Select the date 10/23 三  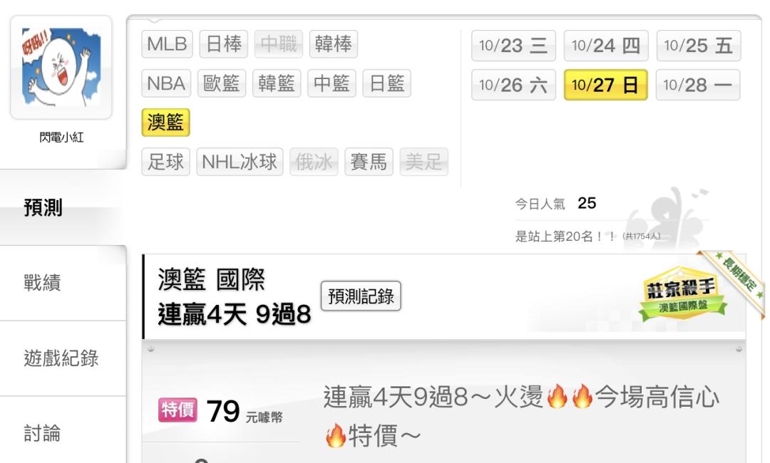(x=513, y=46)
